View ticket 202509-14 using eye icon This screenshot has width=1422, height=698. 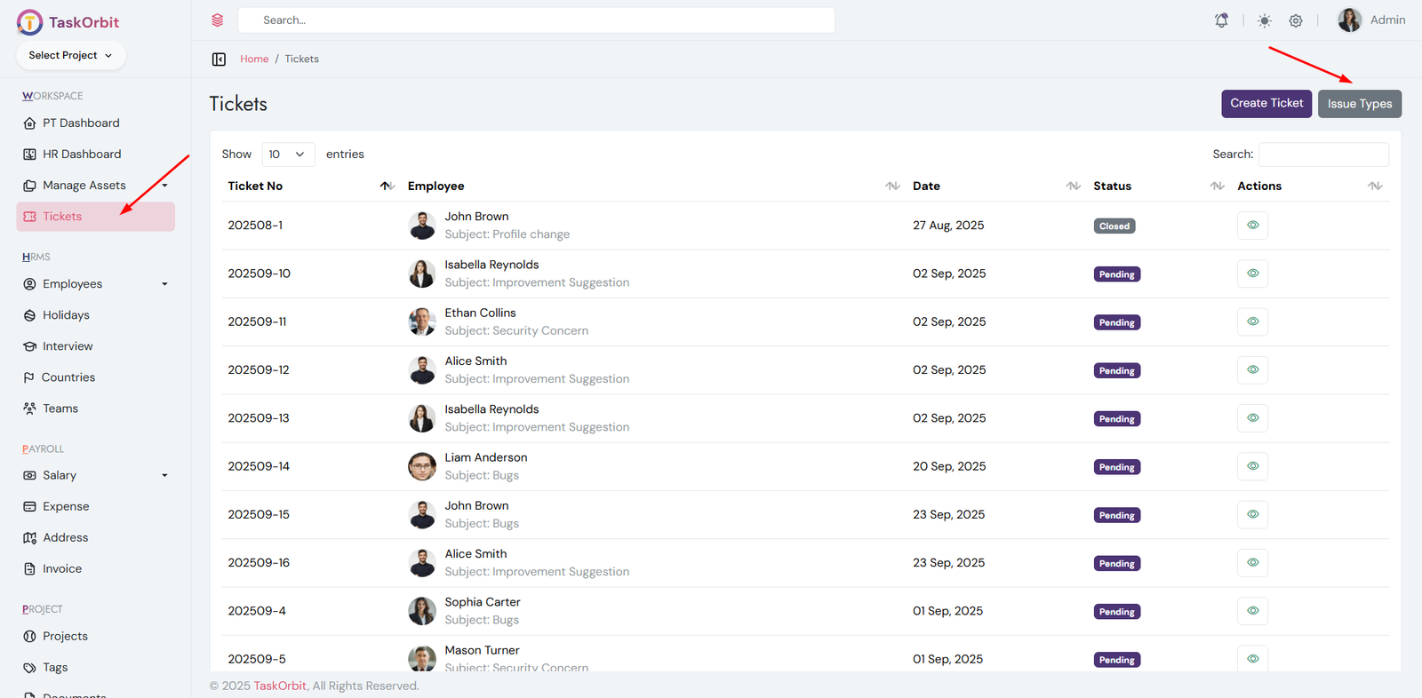tap(1252, 466)
